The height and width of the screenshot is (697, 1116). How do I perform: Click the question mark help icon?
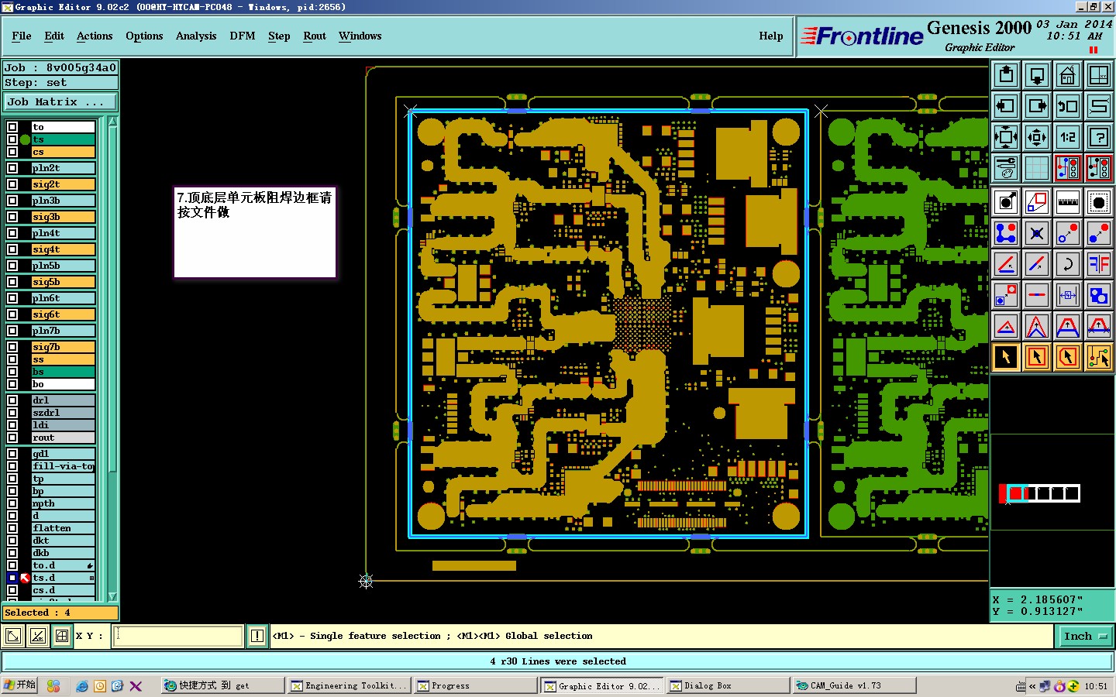pos(1099,137)
